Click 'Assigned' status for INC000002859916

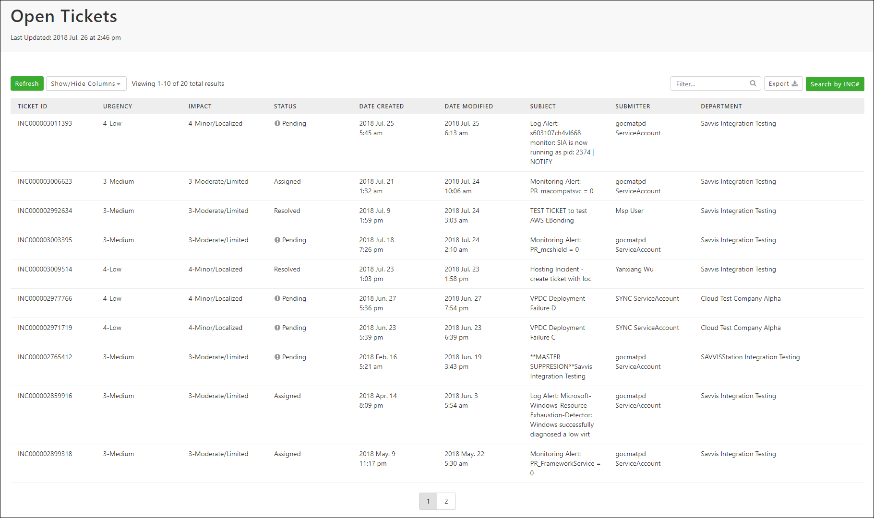[x=287, y=396]
